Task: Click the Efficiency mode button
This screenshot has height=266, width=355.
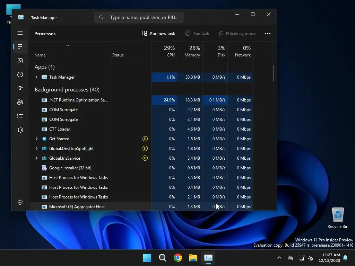Action: click(236, 34)
